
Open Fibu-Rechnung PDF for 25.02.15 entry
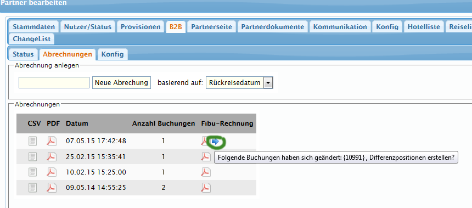[x=206, y=156]
